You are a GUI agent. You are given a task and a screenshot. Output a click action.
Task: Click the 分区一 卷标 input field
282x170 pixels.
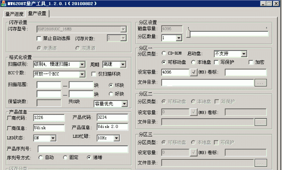tap(246, 72)
